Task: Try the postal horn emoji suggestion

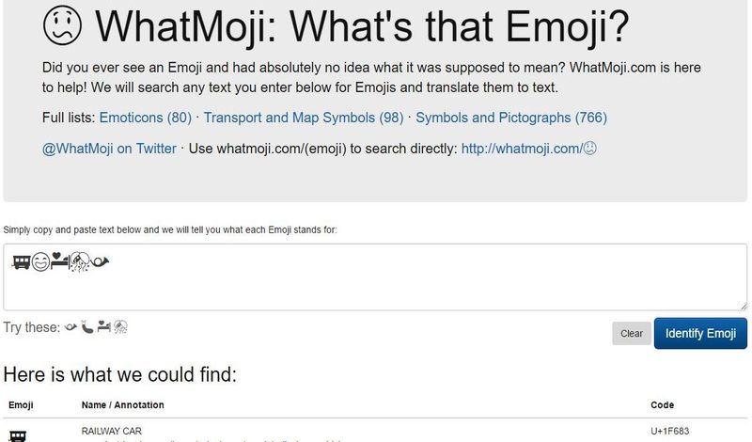Action: (x=70, y=327)
